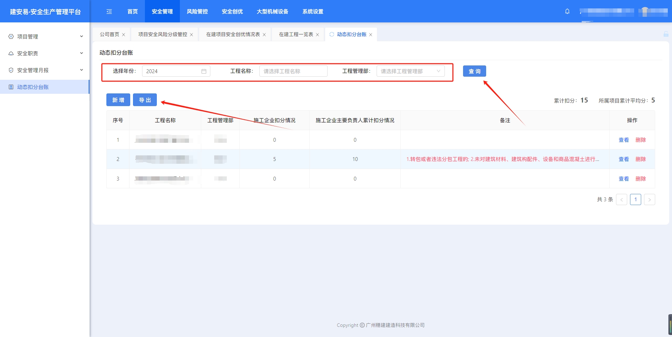
Task: Close the 项目安全风险分级管控 tab
Action: click(191, 35)
